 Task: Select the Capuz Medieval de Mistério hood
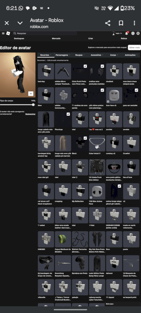[63, 239]
